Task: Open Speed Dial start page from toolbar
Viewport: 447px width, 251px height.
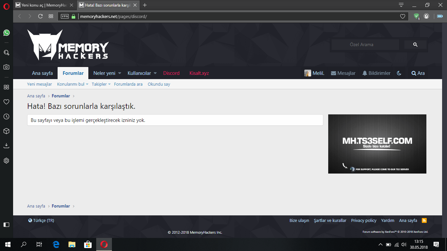Action: pyautogui.click(x=51, y=16)
